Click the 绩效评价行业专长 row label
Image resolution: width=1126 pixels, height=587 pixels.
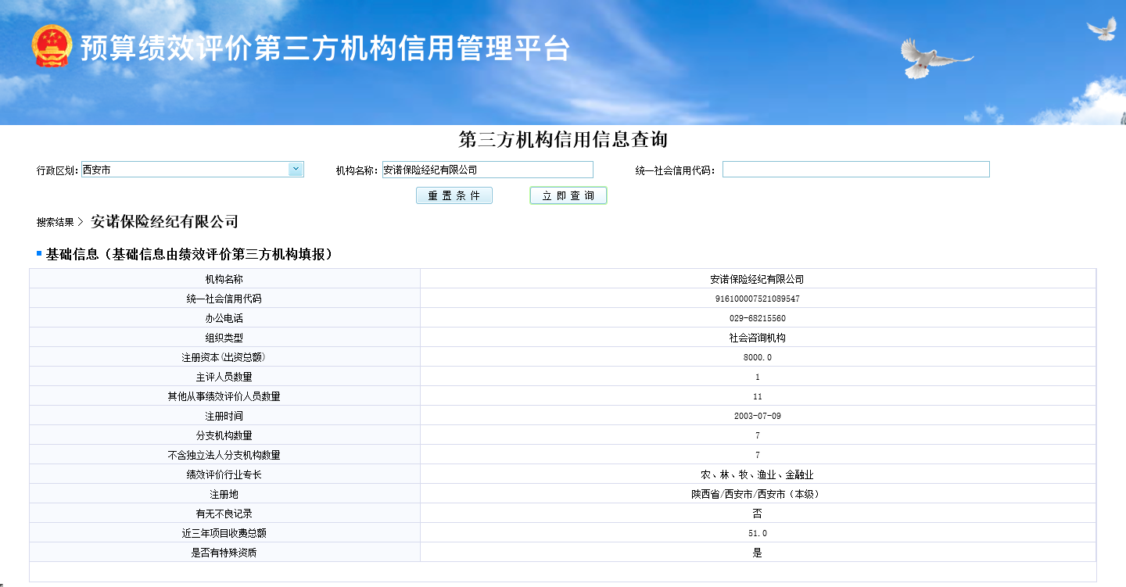point(224,474)
